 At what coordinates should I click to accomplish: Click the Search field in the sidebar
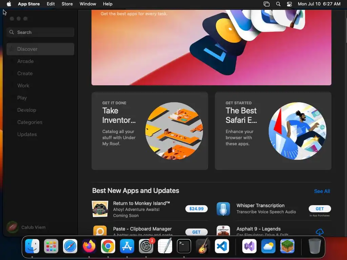[40, 32]
